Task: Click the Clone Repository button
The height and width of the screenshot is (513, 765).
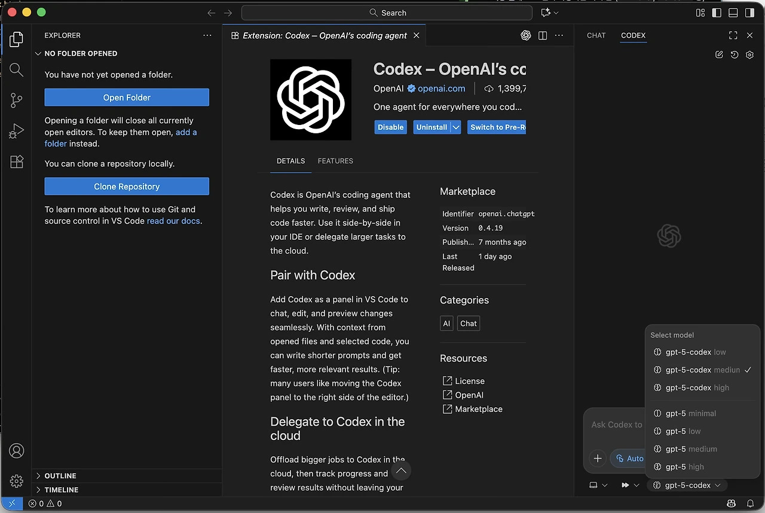Action: pos(127,187)
